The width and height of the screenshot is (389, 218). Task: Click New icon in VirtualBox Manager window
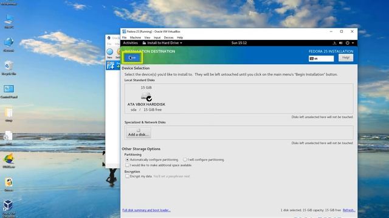click(x=109, y=53)
